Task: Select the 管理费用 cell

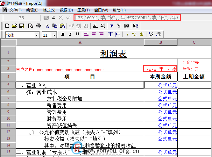Action: [80, 112]
